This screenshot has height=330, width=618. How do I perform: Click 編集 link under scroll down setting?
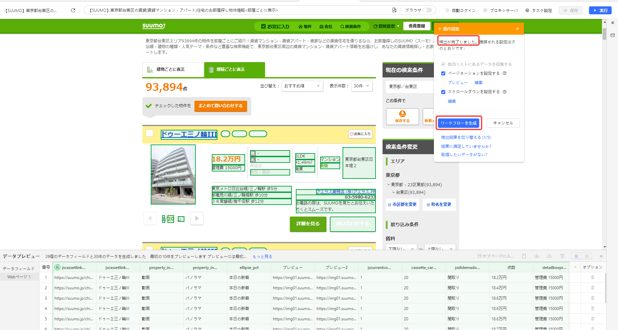452,101
